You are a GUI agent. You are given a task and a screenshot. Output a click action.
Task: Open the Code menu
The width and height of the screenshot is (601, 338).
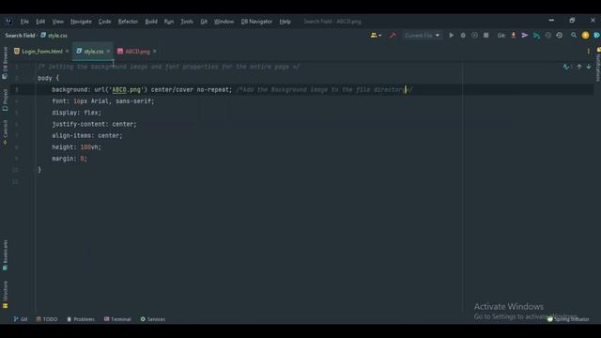coord(104,22)
